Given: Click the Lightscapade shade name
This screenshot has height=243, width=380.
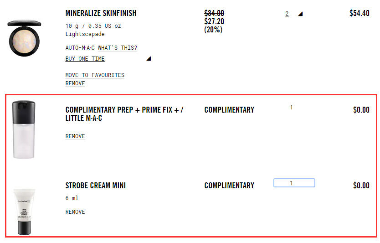Looking at the screenshot, I should coord(85,34).
